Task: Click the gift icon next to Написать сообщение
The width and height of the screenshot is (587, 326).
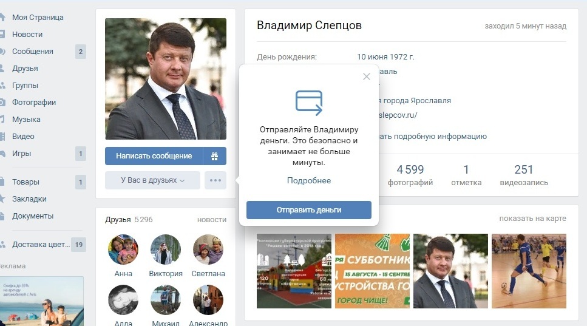Action: tap(214, 156)
